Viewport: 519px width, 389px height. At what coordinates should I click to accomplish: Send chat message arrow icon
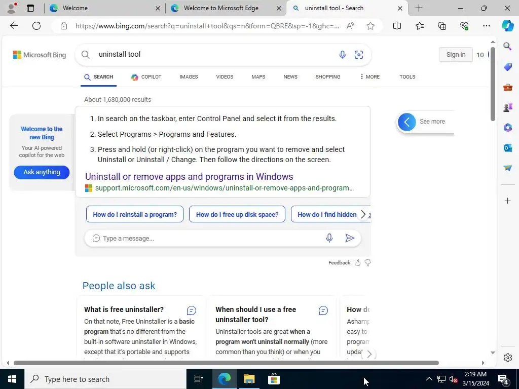[350, 238]
